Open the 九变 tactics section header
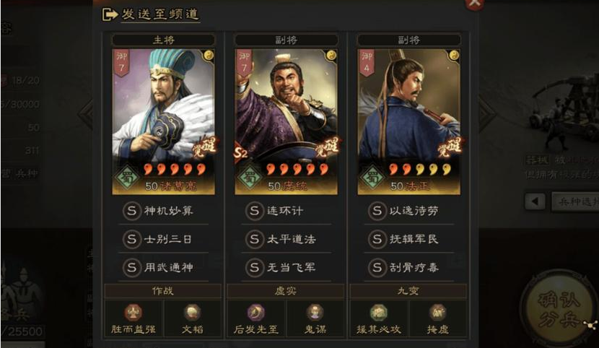Image resolution: width=599 pixels, height=348 pixels. click(x=408, y=291)
